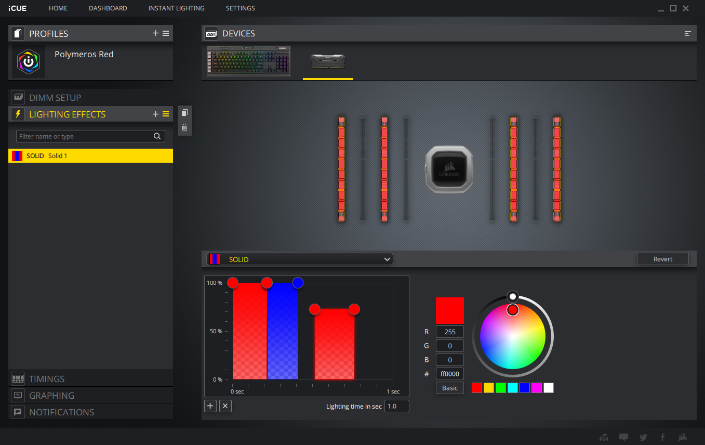Screen dimensions: 705x445
Task: Open the Lighting Effects hamburger menu
Action: [166, 114]
